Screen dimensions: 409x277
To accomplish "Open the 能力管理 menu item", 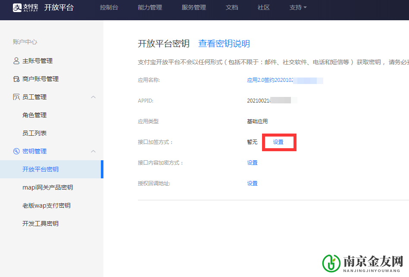I will pyautogui.click(x=150, y=7).
